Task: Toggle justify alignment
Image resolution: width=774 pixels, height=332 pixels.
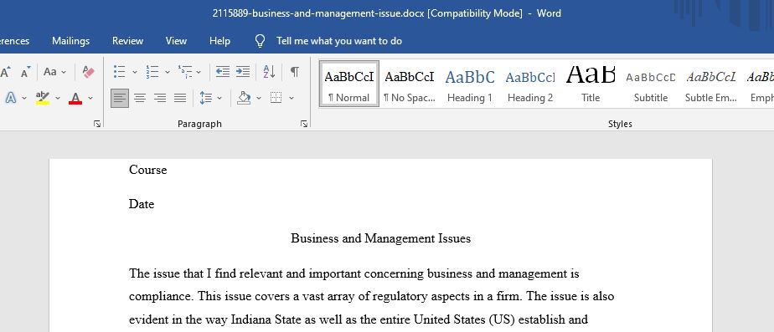Action: pyautogui.click(x=180, y=98)
